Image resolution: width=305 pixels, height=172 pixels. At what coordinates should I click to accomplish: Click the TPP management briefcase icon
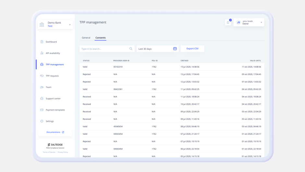pos(42,64)
